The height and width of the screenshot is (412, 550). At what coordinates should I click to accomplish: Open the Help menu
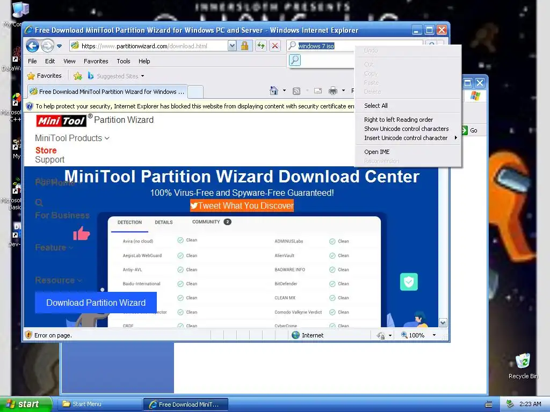point(144,61)
